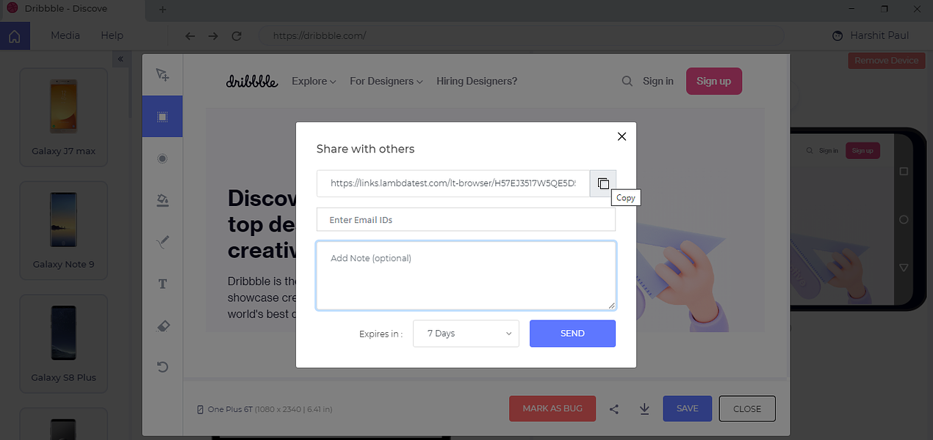Open the Media menu
The width and height of the screenshot is (933, 440).
click(65, 35)
